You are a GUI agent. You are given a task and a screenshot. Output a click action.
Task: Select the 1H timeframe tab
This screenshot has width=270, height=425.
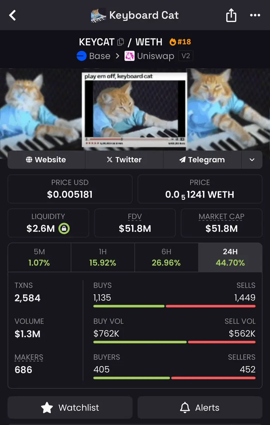103,257
